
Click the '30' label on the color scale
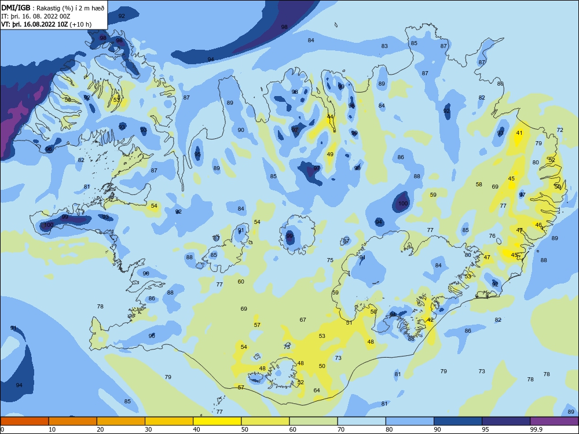(x=148, y=429)
